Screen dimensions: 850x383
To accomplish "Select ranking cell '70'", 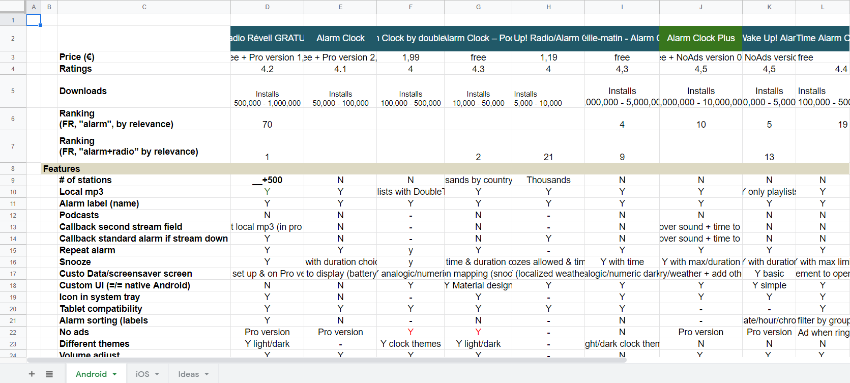I will coord(268,119).
